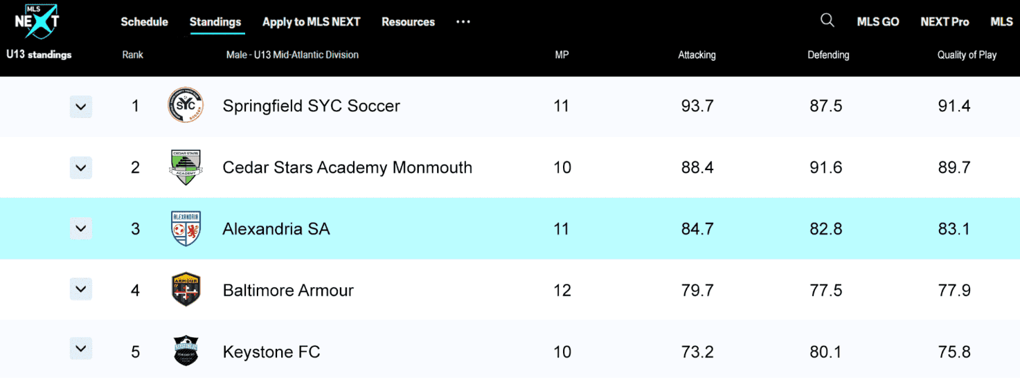Click the Cedar Stars Academy crest

click(x=186, y=167)
